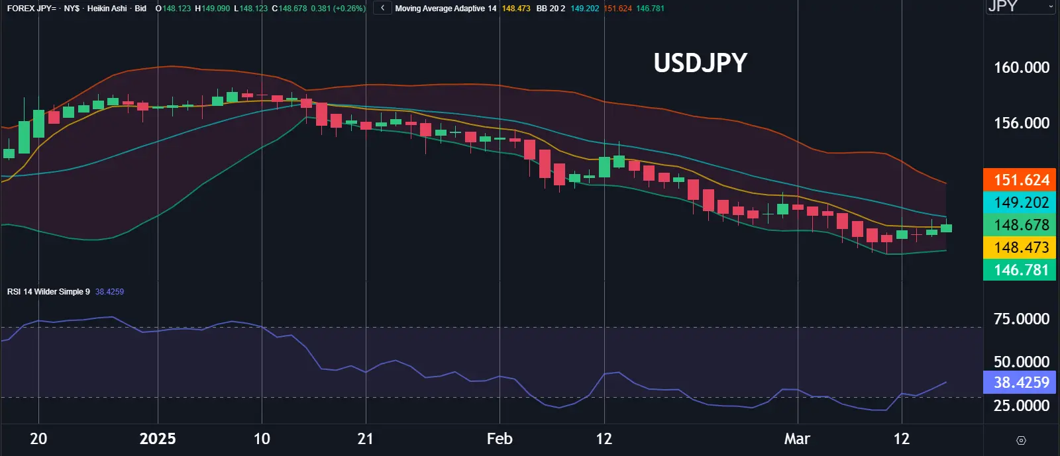Viewport: 1060px width, 456px height.
Task: Click the open value O148.123 in legend
Action: pyautogui.click(x=173, y=9)
